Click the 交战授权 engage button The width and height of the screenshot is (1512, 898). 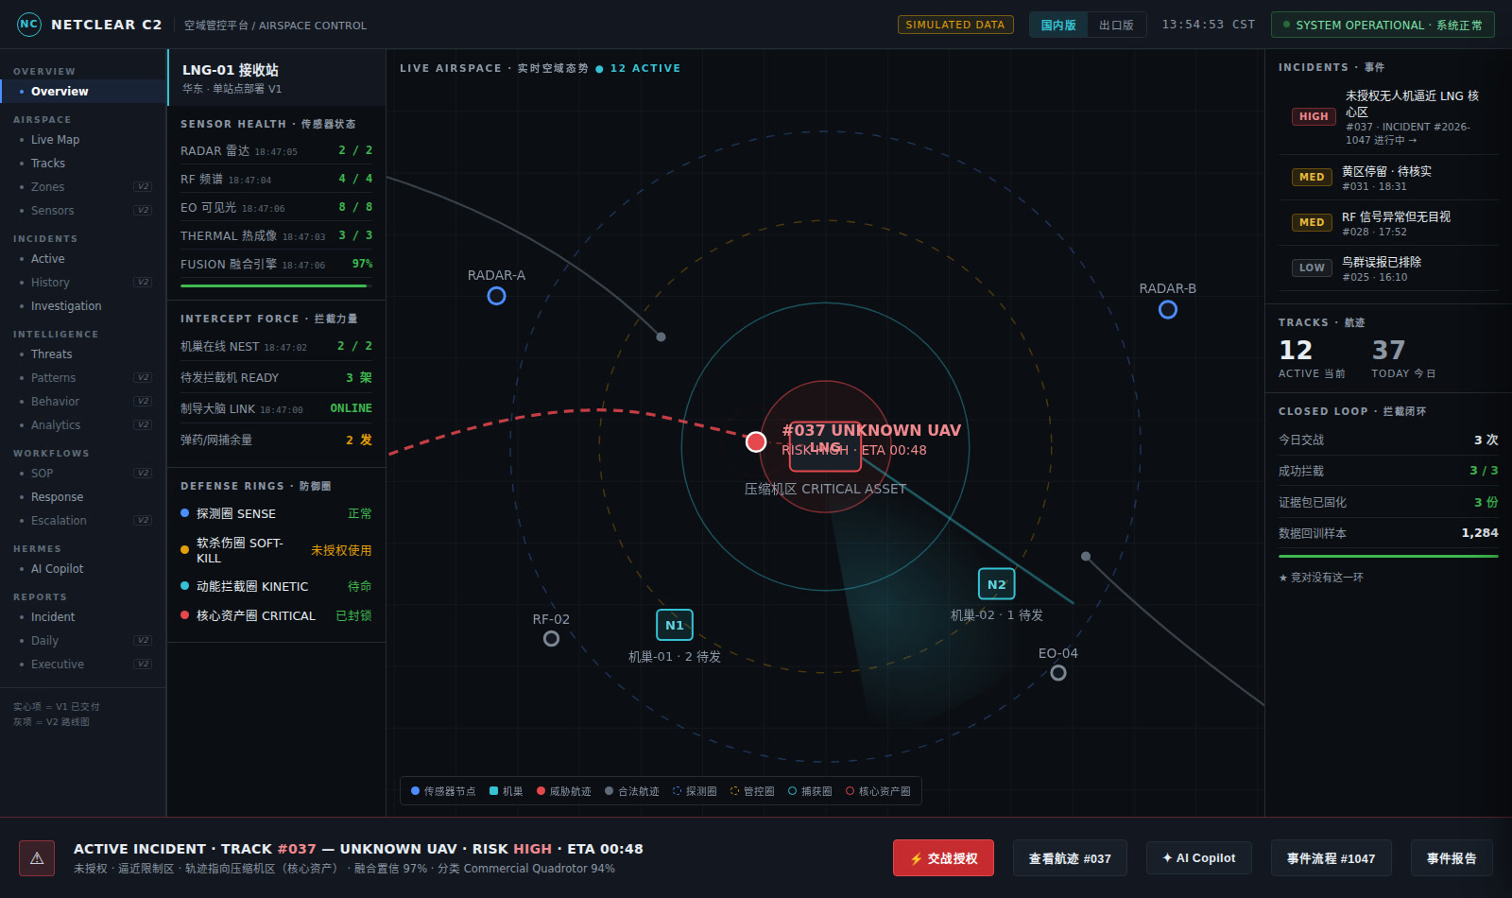point(943,858)
